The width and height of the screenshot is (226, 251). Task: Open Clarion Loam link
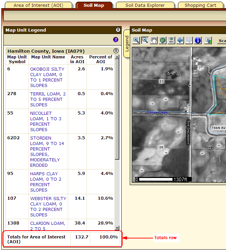tap(47, 226)
